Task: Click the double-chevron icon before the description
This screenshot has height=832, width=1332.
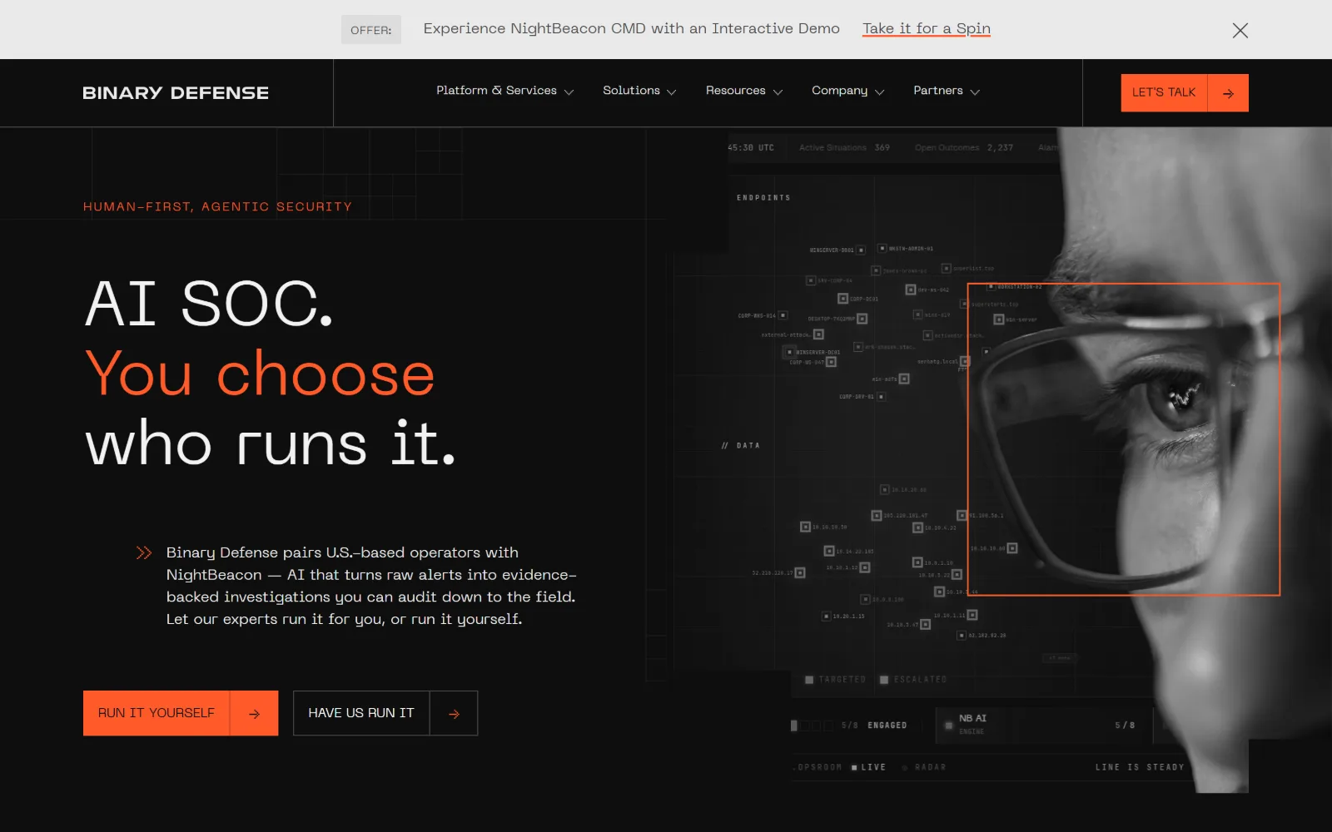Action: [x=144, y=552]
